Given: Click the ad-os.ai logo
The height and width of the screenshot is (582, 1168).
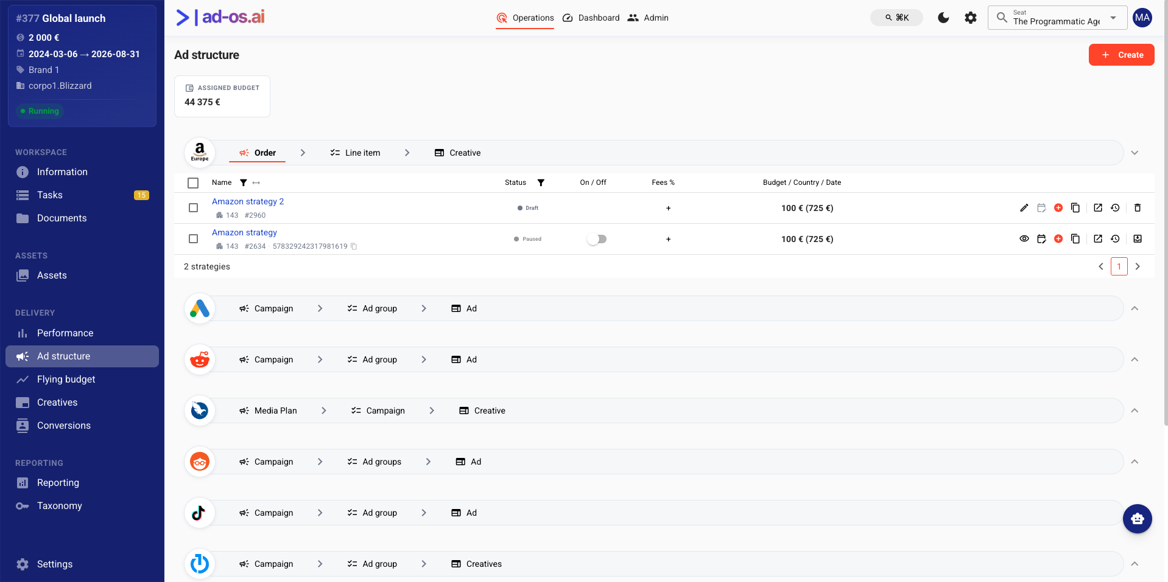Looking at the screenshot, I should click(x=220, y=17).
